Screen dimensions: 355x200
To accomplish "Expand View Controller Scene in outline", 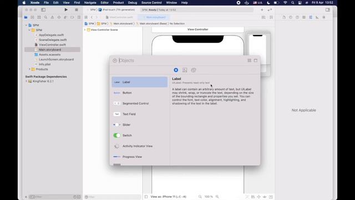I will (85, 29).
